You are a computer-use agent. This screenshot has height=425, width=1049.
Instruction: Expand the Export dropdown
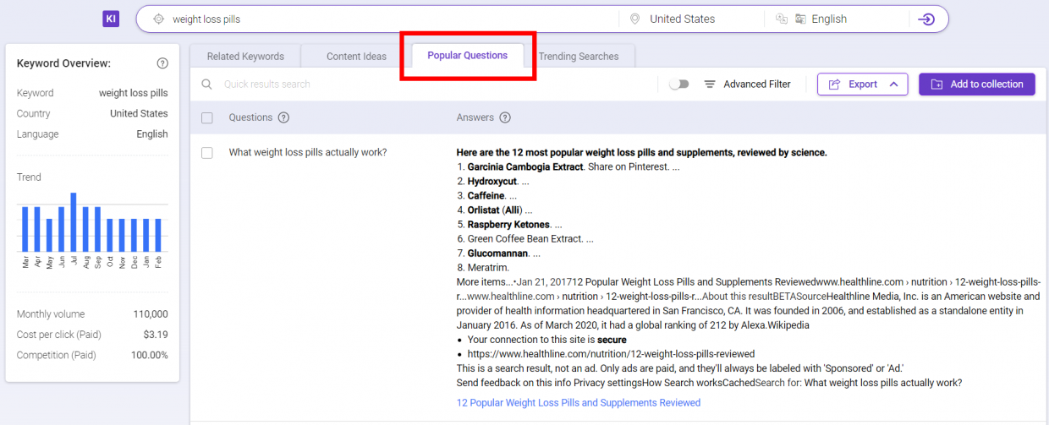coord(862,84)
